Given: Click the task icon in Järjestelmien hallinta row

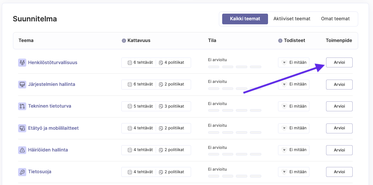Looking at the screenshot, I should tap(130, 84).
